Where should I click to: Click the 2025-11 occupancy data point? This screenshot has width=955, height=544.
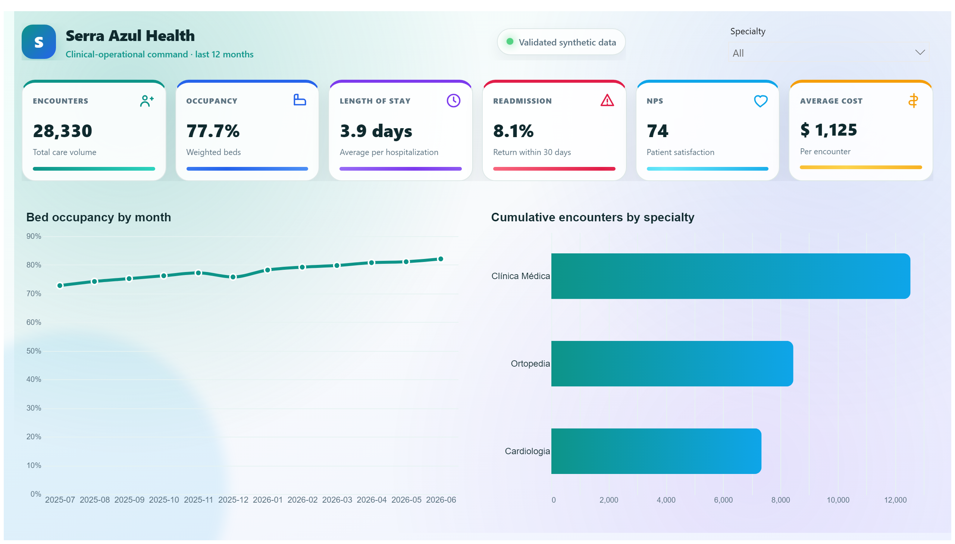tap(198, 273)
